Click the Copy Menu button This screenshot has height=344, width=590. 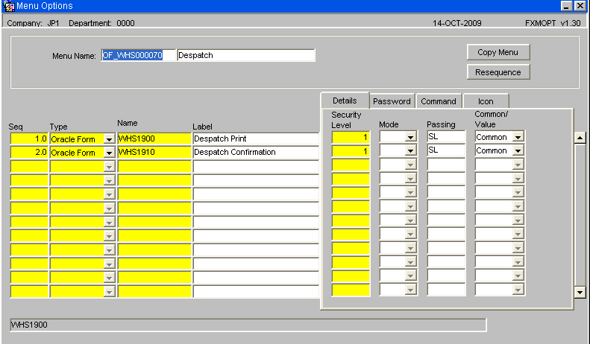point(498,52)
